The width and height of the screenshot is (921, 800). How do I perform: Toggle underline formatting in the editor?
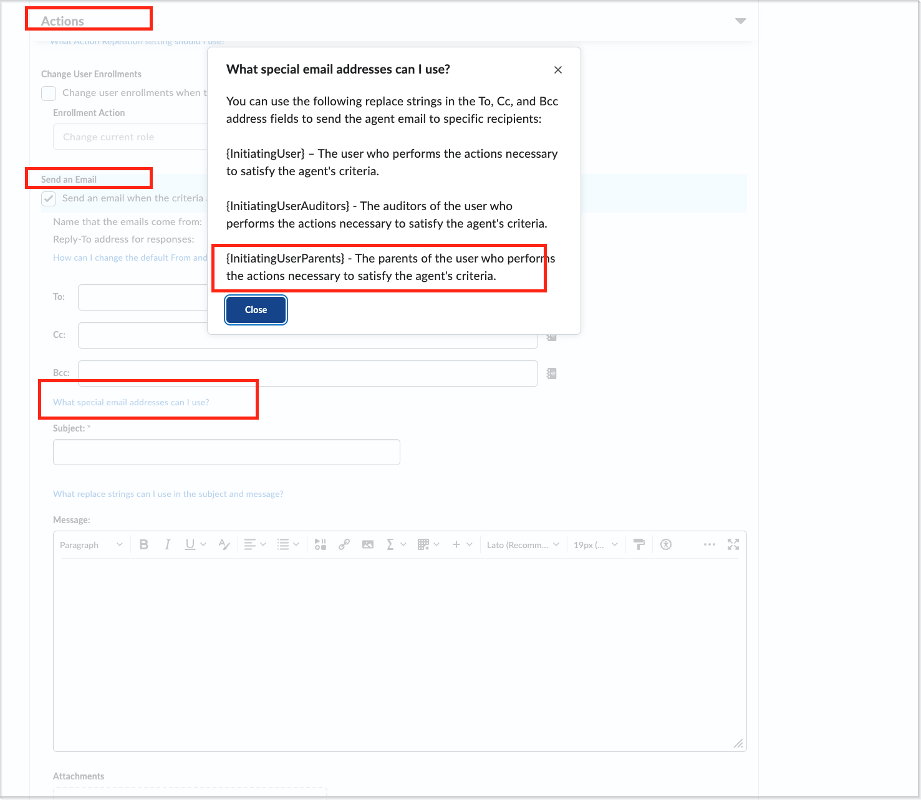[x=189, y=544]
